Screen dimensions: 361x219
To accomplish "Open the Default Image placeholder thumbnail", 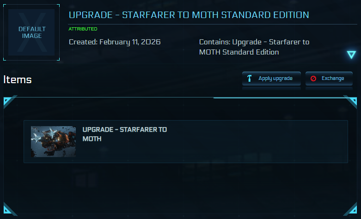I will pos(31,32).
